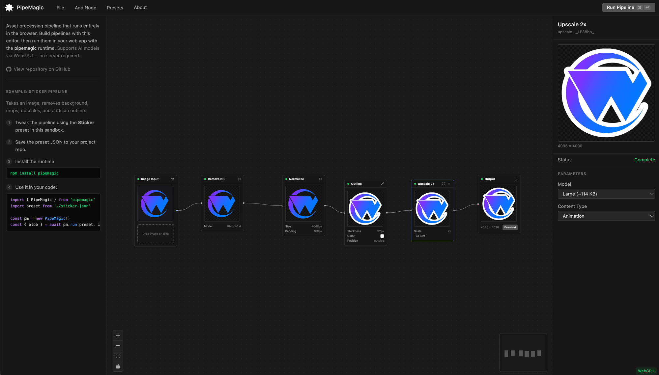Viewport: 659px width, 375px height.
Task: Click the green status dot on Upscale 2x
Action: click(415, 184)
